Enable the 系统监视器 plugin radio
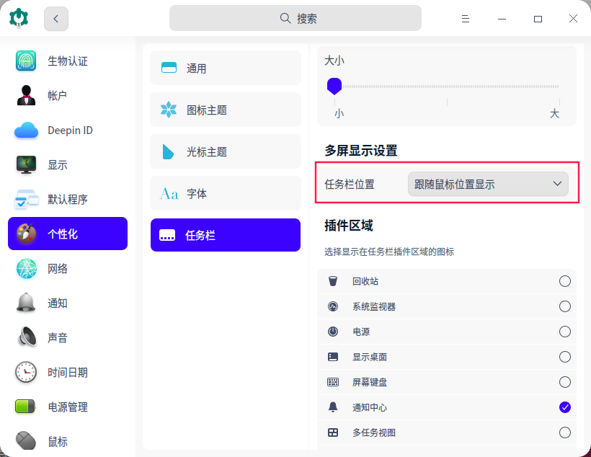 point(564,306)
